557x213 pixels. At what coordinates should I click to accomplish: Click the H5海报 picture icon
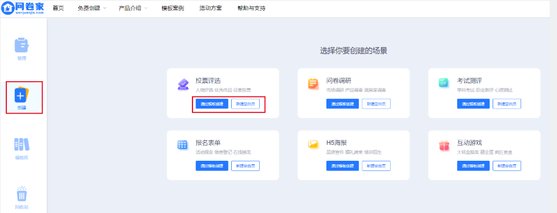pos(313,144)
